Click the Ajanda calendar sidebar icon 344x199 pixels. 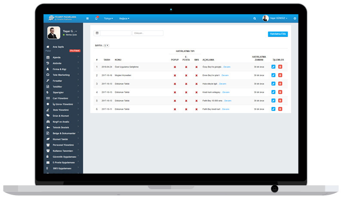click(48, 57)
